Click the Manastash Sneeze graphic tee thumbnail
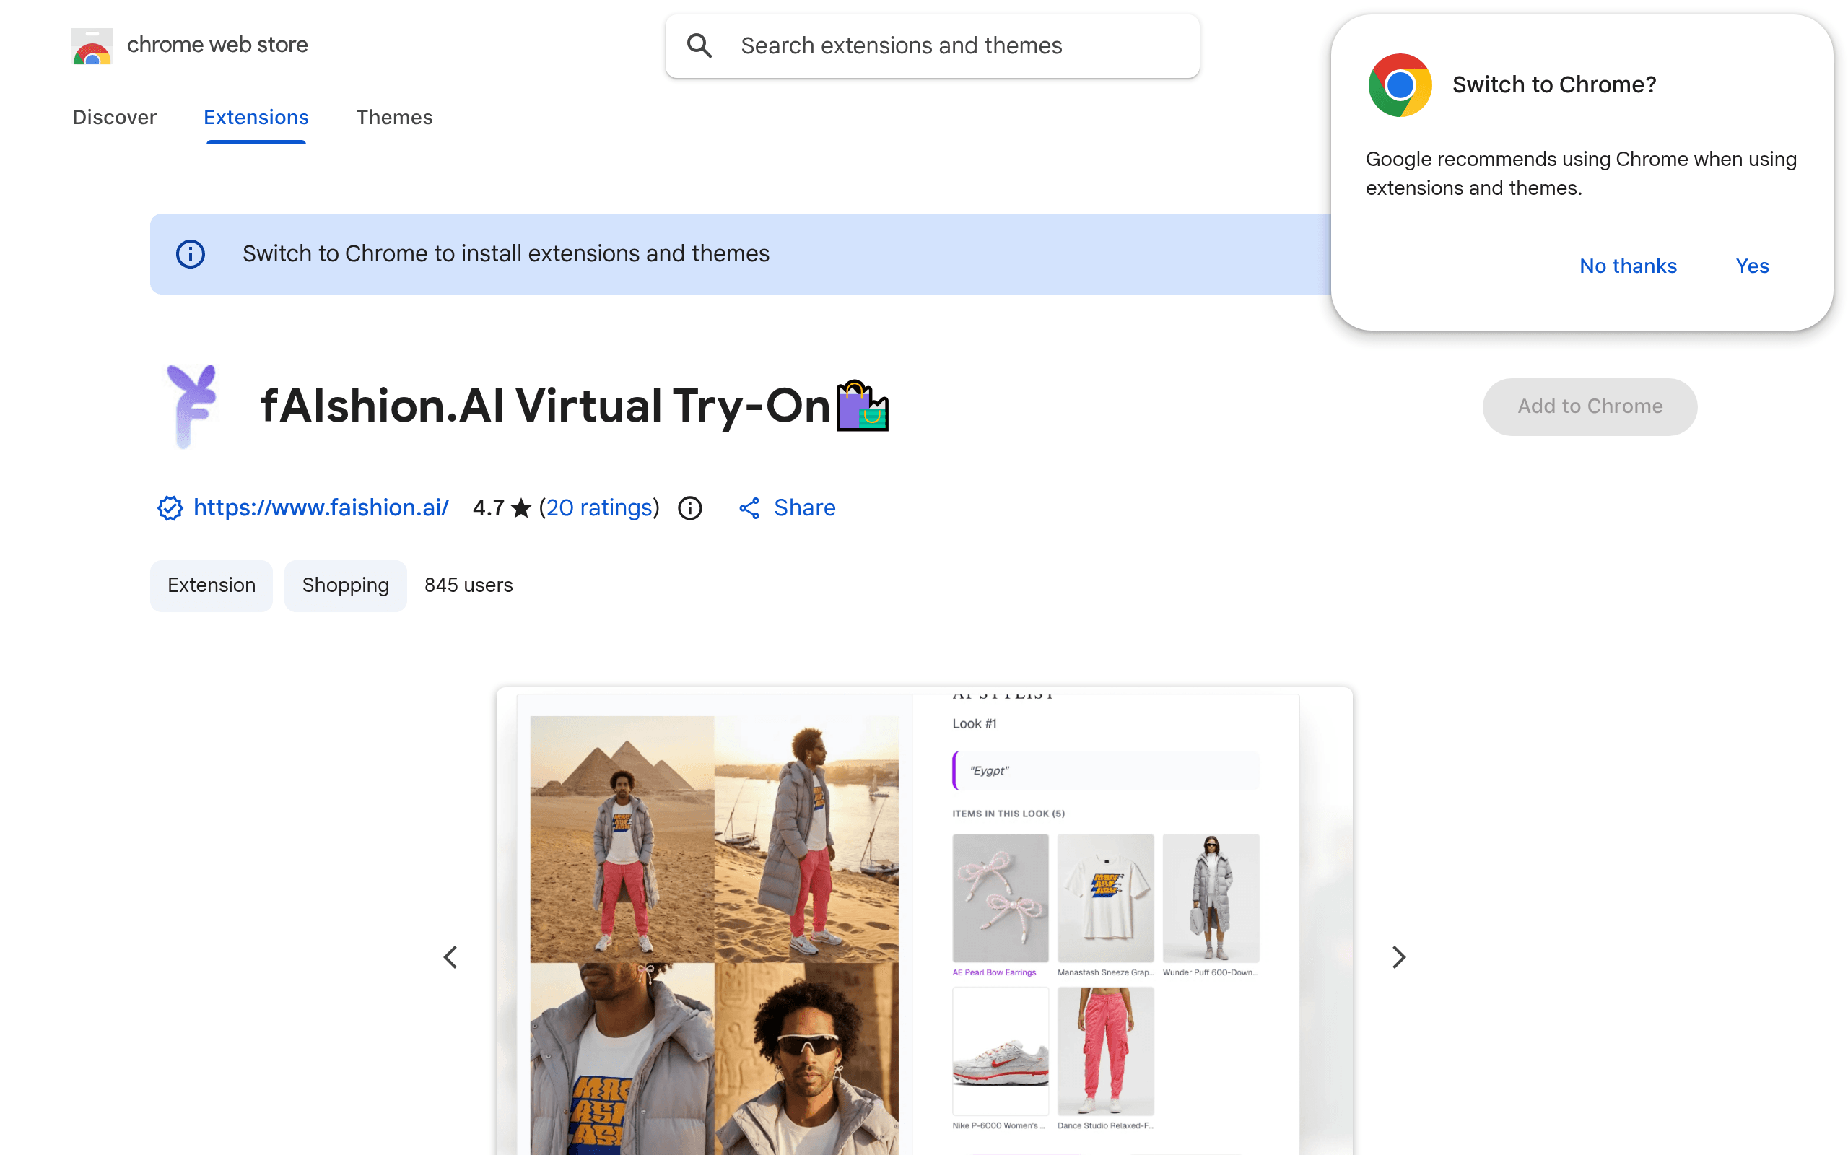The image size is (1848, 1155). pos(1105,897)
